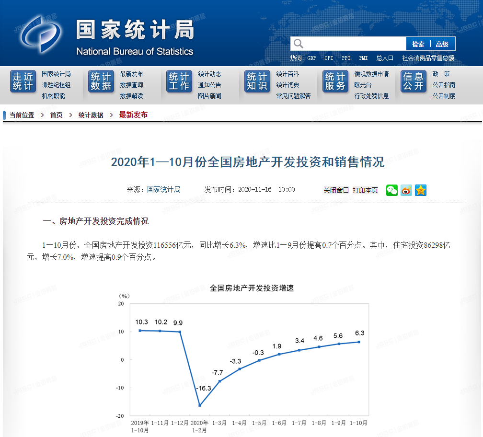Share the article to Weibo
Viewport: 483px width, 437px height.
coord(406,190)
